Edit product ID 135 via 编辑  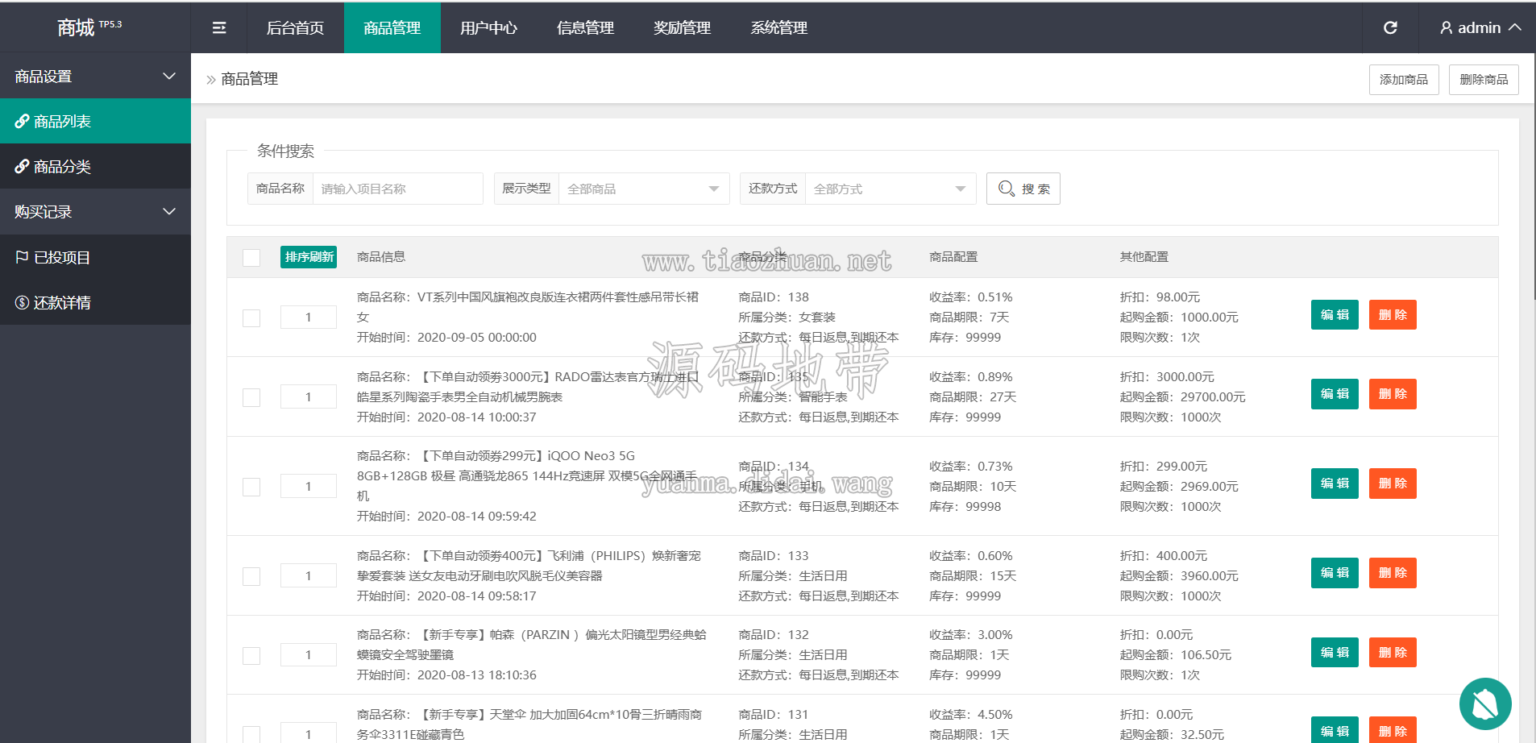click(x=1335, y=394)
